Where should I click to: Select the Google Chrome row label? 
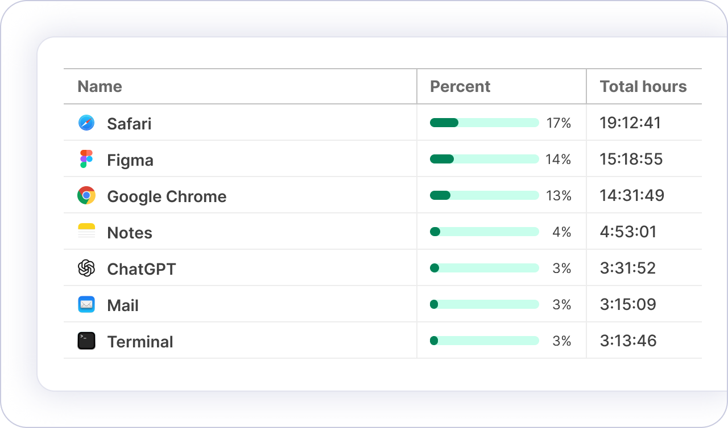[167, 196]
